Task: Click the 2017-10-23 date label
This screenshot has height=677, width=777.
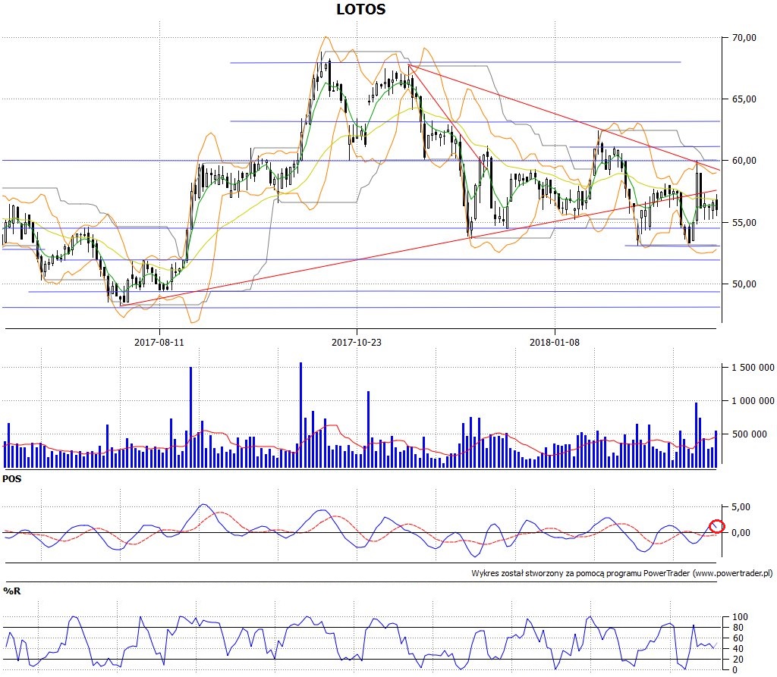Action: coord(357,342)
